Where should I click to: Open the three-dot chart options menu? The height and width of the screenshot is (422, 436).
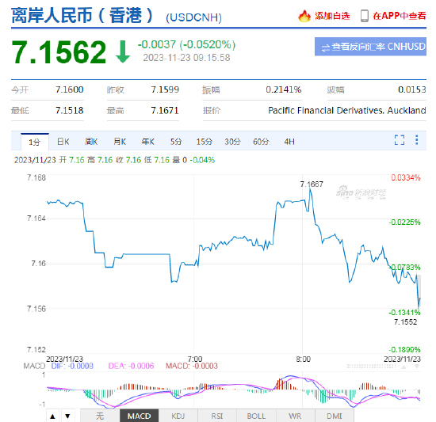[x=416, y=140]
